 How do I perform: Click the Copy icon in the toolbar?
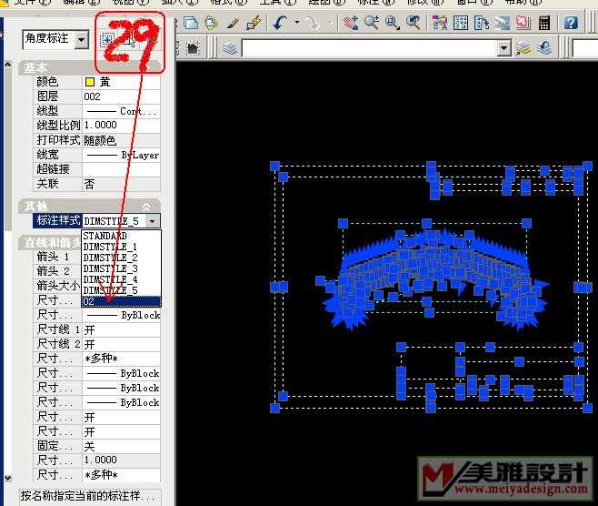click(191, 23)
